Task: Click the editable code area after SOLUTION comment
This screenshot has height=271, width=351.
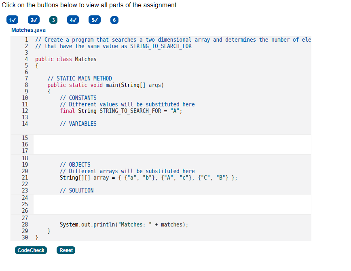Action: point(162,204)
